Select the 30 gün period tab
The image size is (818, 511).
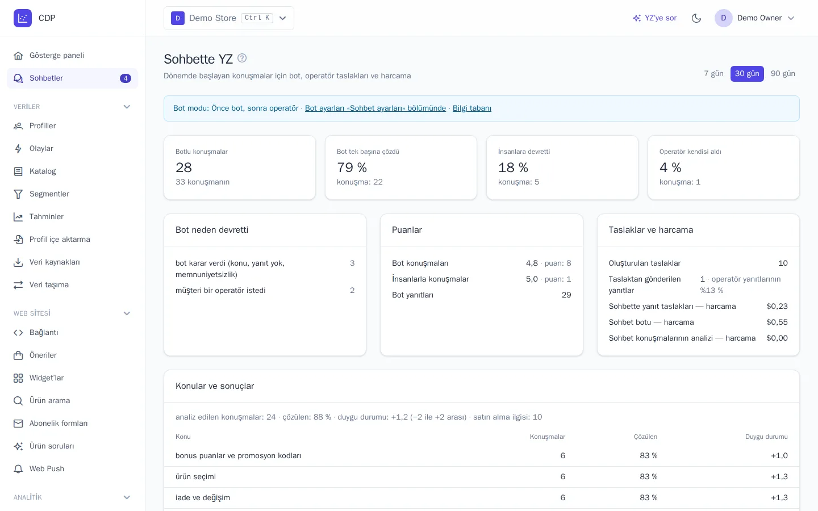747,74
